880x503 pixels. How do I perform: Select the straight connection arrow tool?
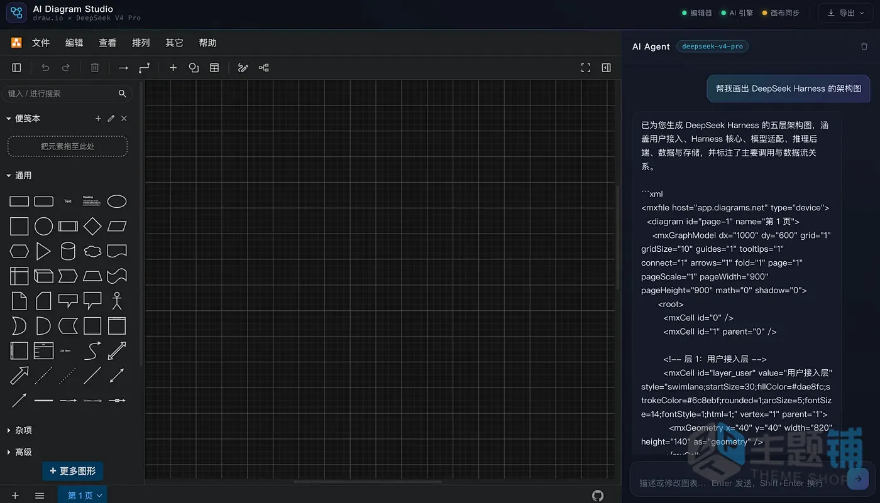(124, 68)
